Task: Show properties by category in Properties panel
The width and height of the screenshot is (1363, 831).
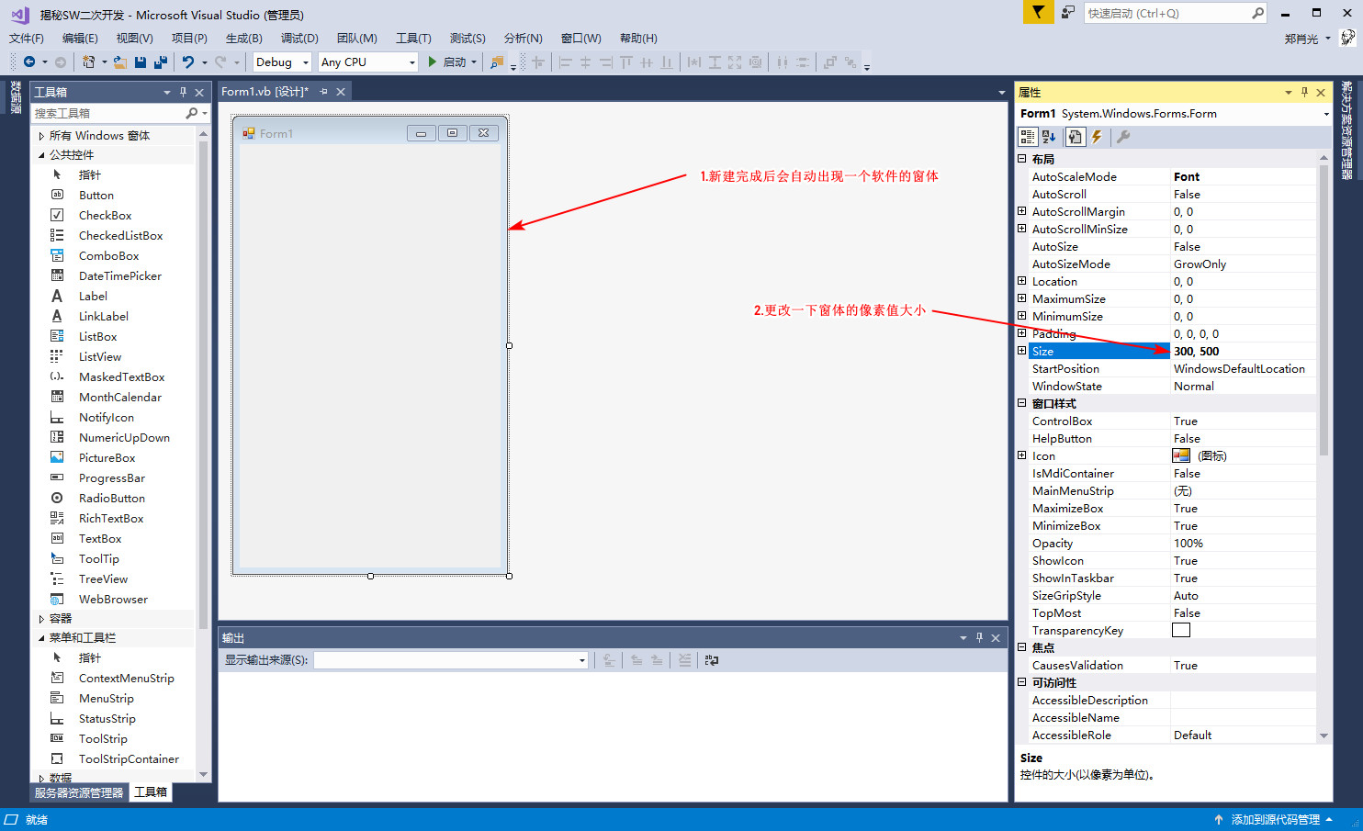Action: tap(1028, 137)
